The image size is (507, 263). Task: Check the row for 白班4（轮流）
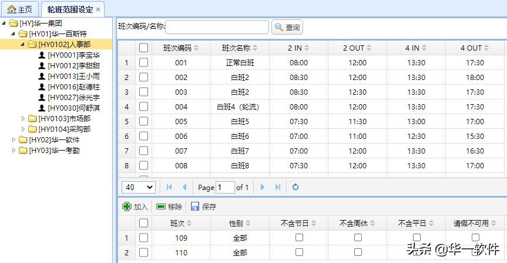point(143,106)
